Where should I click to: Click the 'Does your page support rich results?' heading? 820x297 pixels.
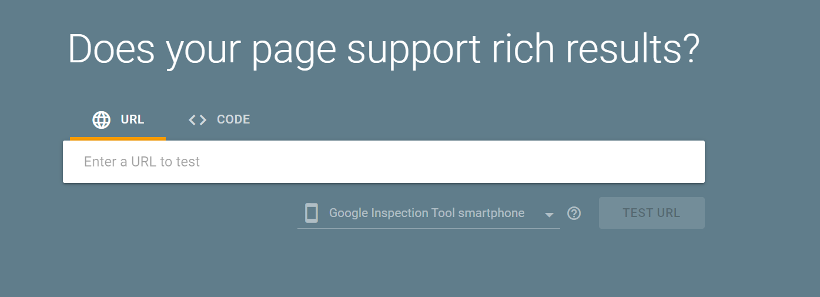pyautogui.click(x=384, y=49)
